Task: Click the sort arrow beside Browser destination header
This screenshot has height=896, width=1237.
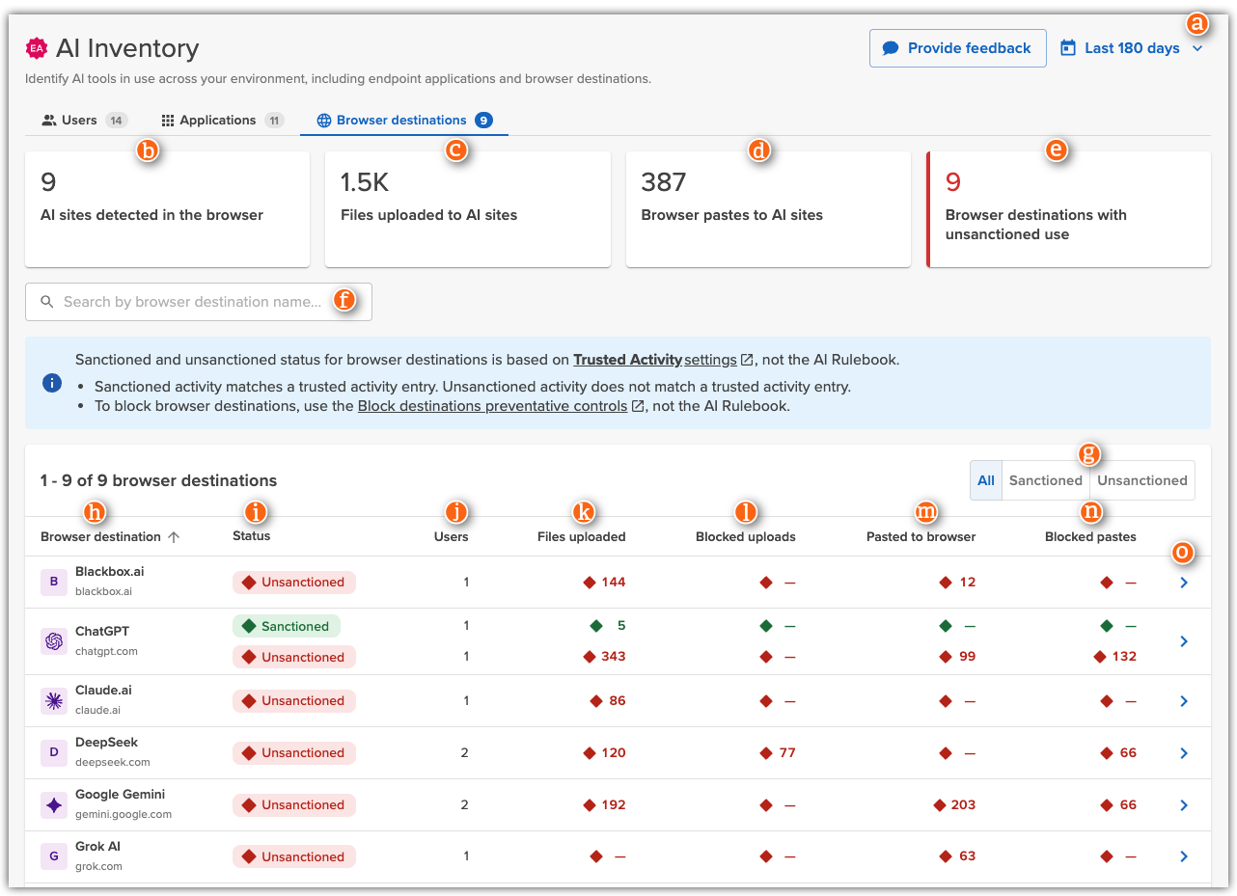Action: [174, 536]
